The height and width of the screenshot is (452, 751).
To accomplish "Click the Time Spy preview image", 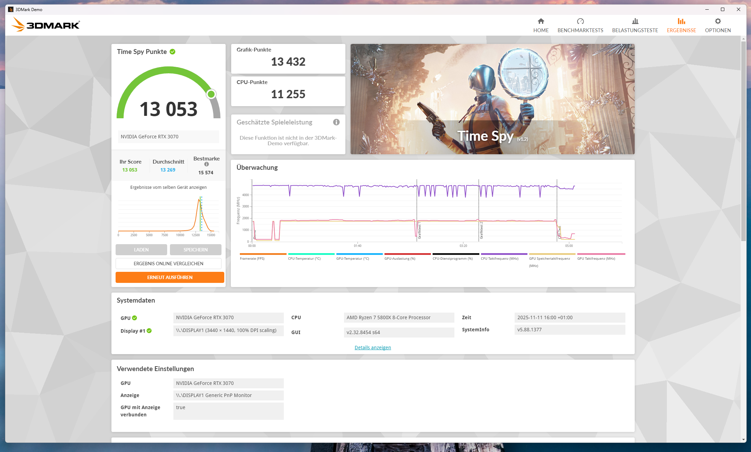I will [492, 99].
